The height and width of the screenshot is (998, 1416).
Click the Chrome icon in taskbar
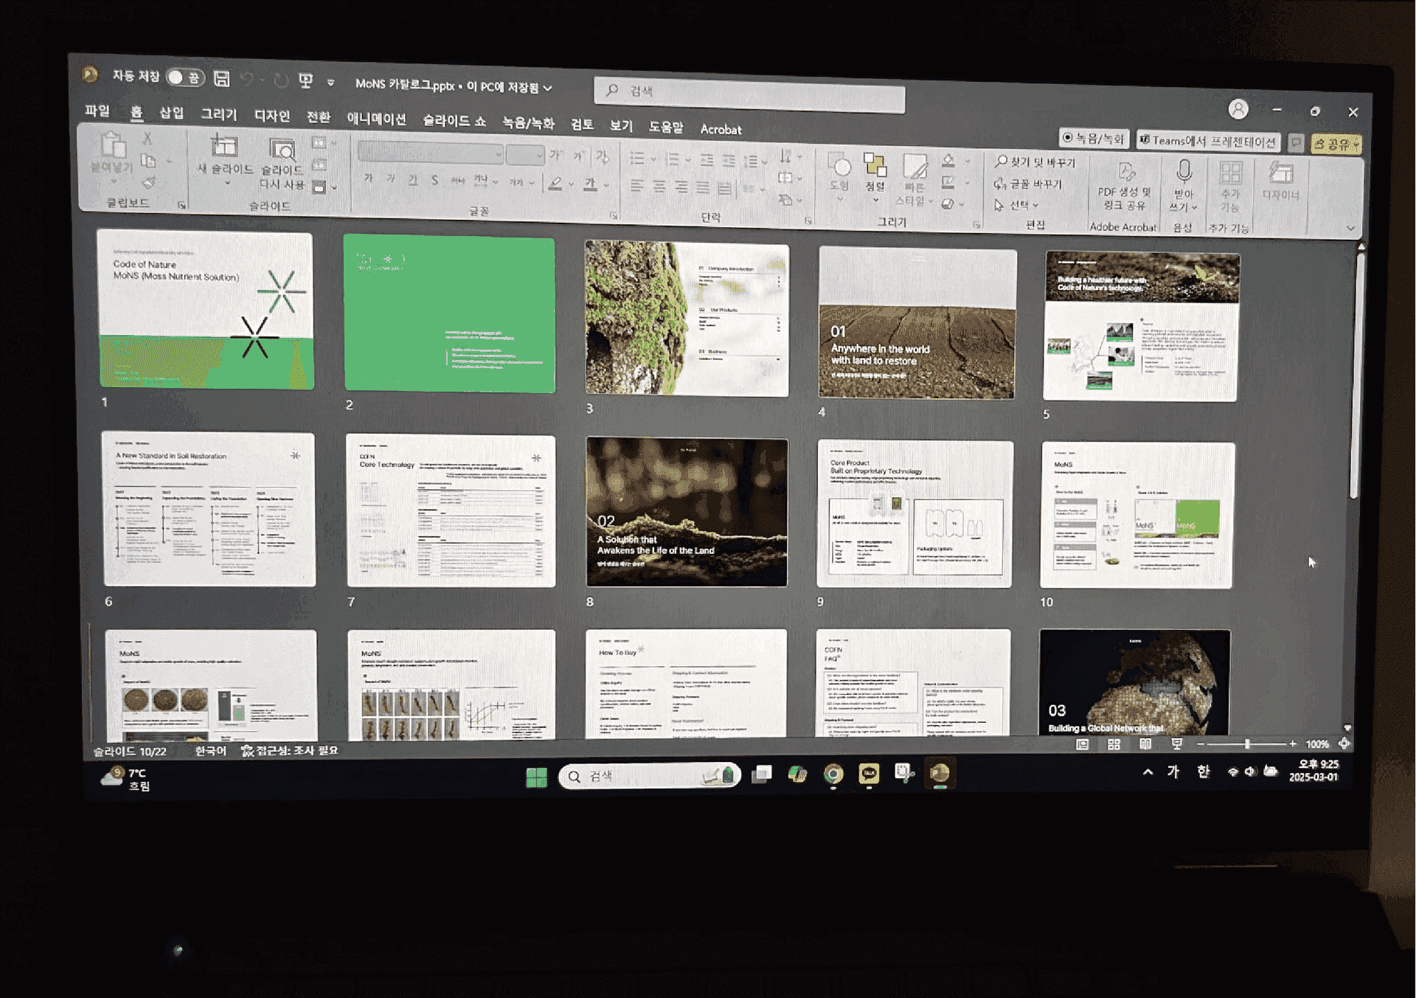click(x=833, y=774)
